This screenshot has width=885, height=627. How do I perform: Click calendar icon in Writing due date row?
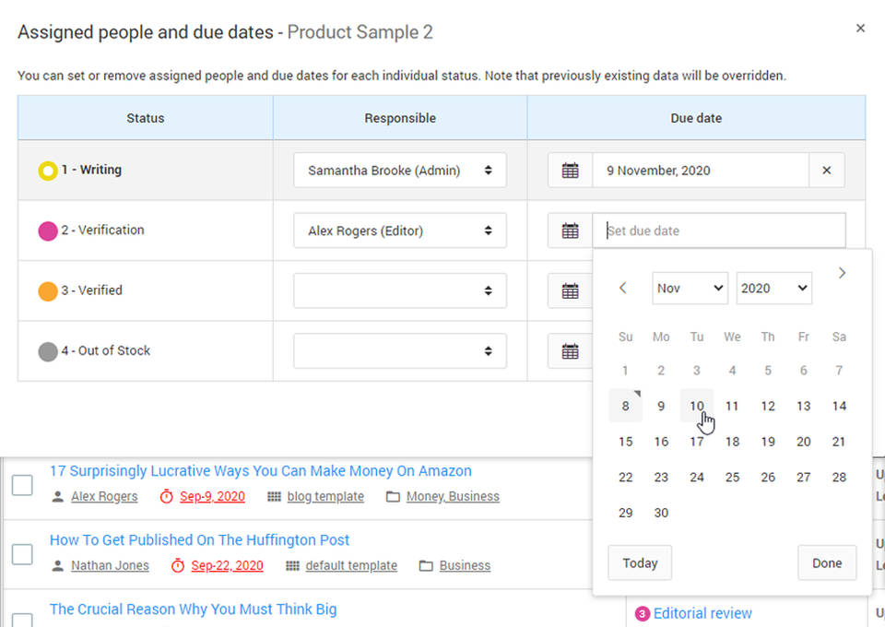[x=570, y=171]
